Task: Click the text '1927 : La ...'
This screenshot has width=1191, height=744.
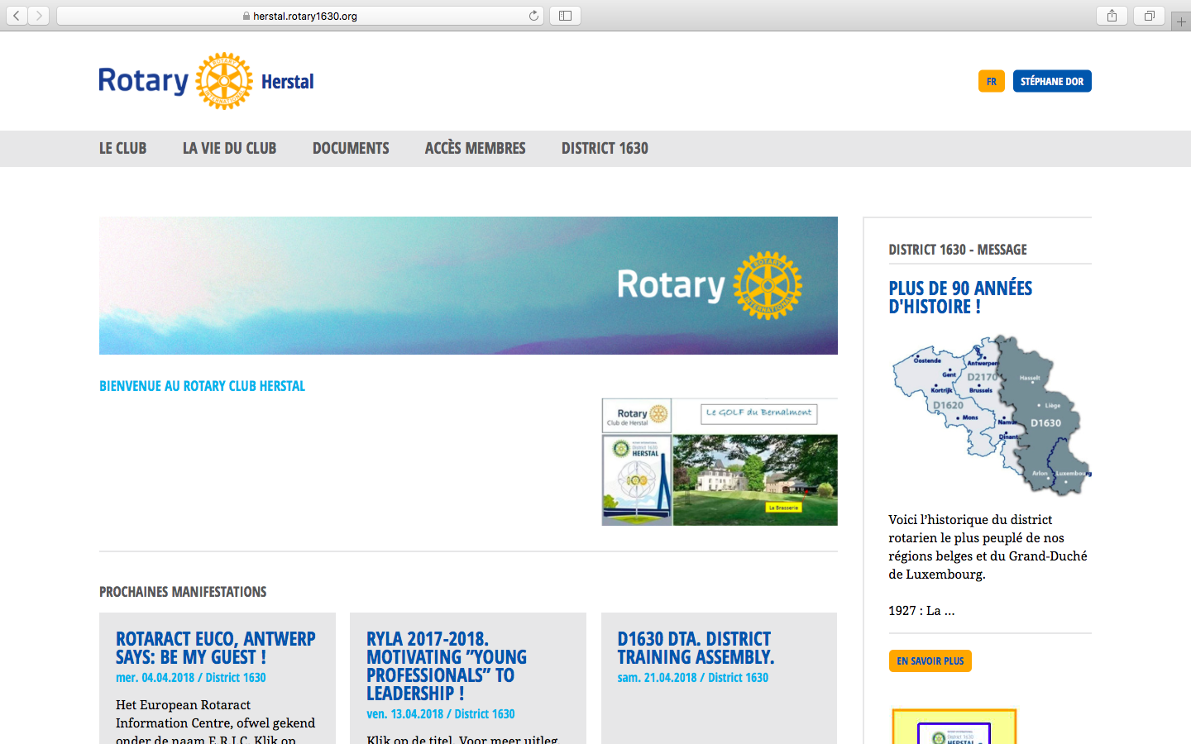Action: [x=921, y=611]
